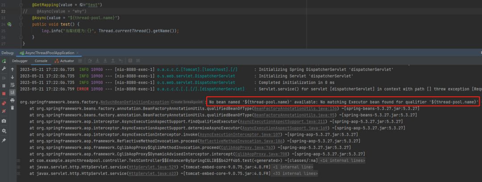Image resolution: width=482 pixels, height=182 pixels.
Task: Click the "33 internal lines" folded label
Action: tap(295, 174)
